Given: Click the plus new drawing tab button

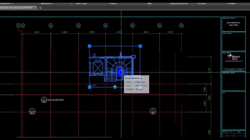Looking at the screenshot, I should (x=40, y=8).
